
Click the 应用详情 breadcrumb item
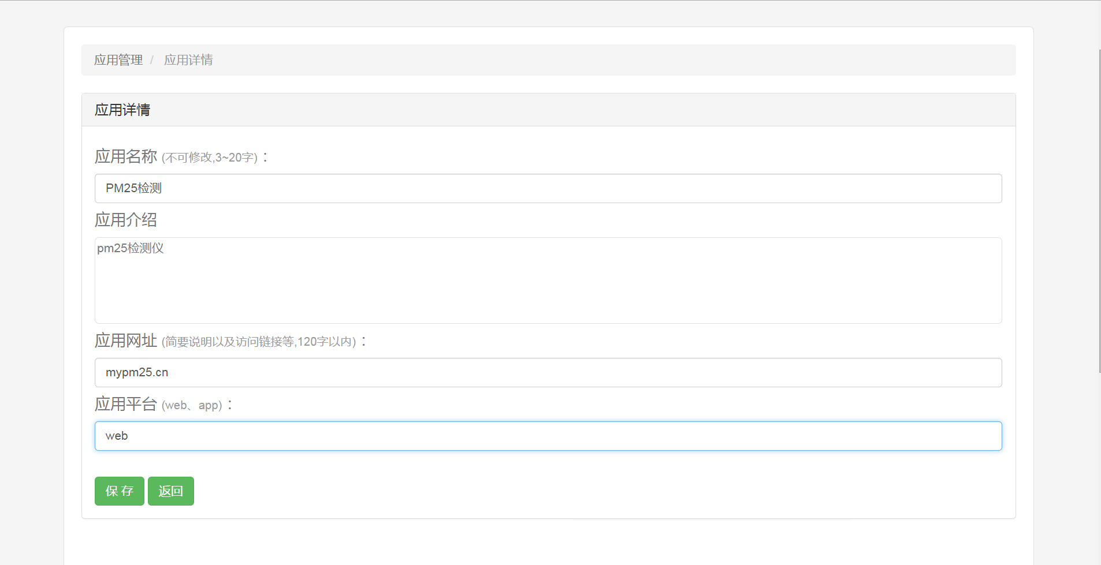[188, 60]
